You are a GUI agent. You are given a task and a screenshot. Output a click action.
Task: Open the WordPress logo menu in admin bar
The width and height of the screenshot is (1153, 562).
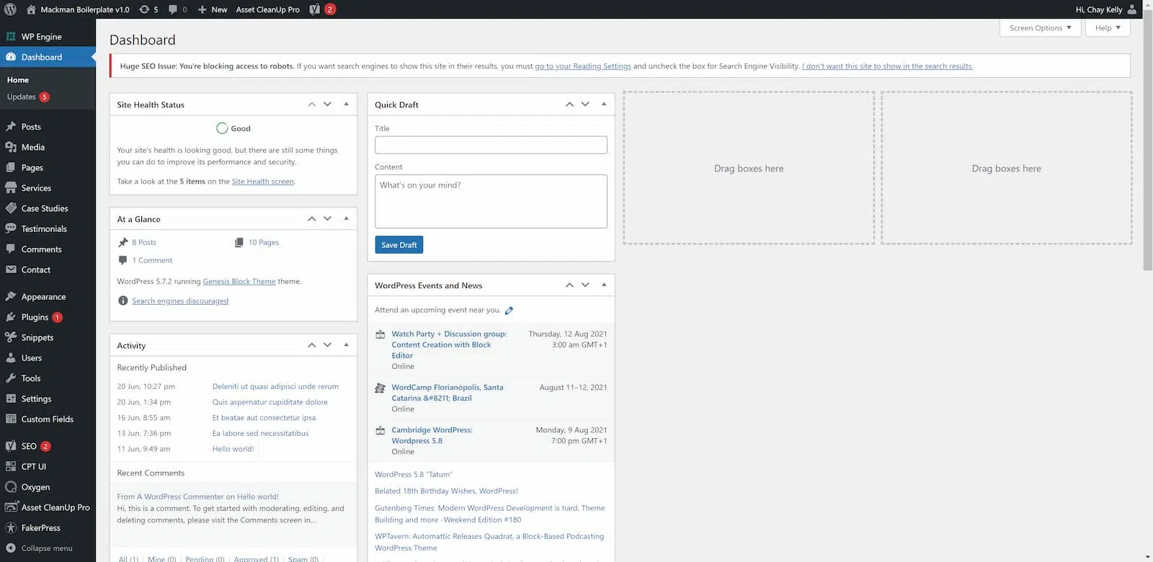coord(10,9)
